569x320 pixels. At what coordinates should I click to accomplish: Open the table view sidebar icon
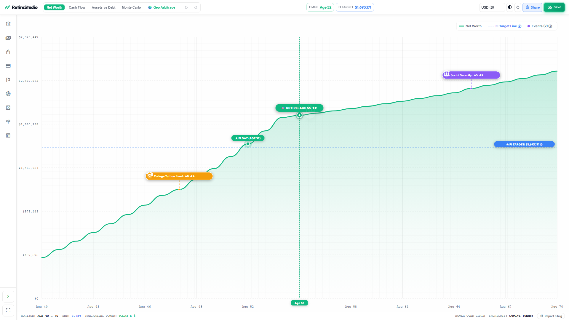tap(8, 135)
